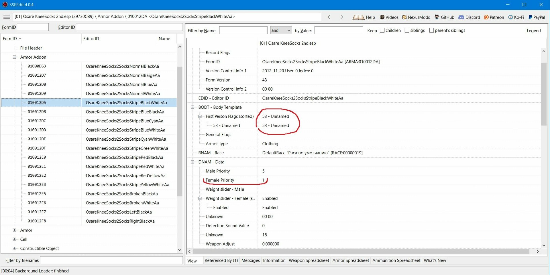The height and width of the screenshot is (275, 550).
Task: Switch to the Information tab
Action: pyautogui.click(x=274, y=260)
